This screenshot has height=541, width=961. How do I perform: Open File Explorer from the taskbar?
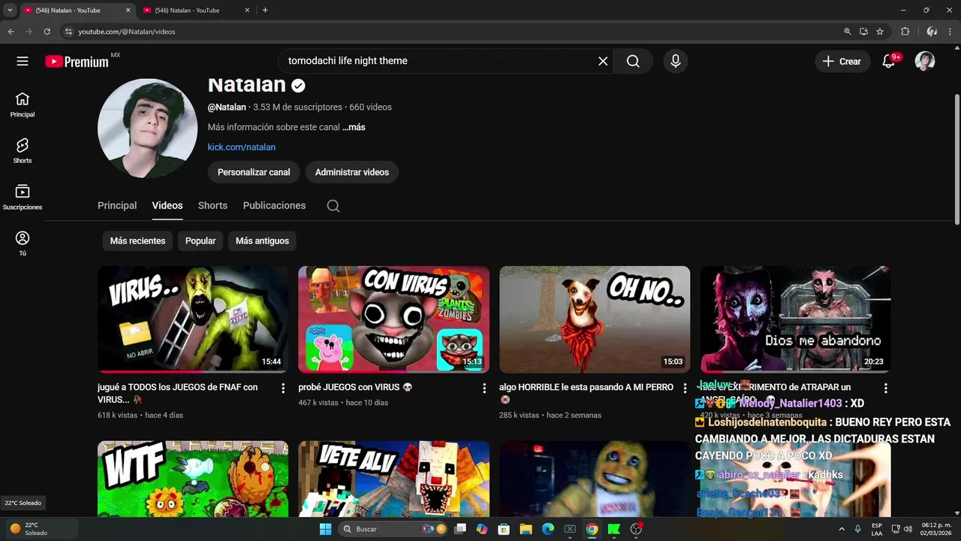[526, 529]
